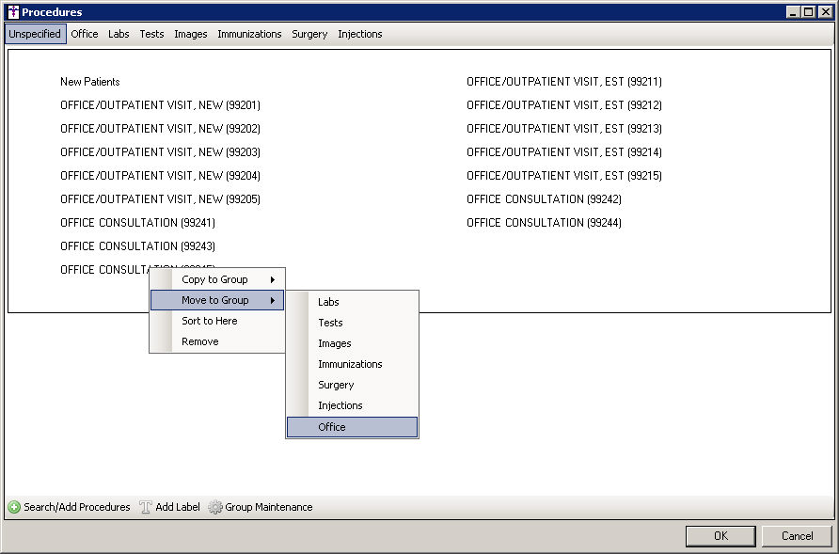
Task: Open the Injections tab
Action: tap(359, 34)
